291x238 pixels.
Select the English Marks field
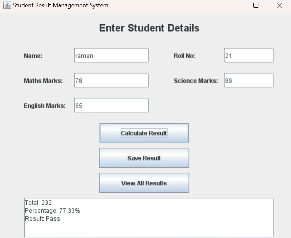click(x=111, y=106)
